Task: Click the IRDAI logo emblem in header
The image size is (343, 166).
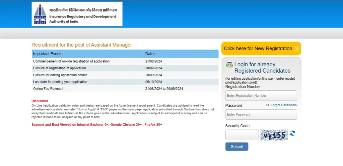Action: coord(40,14)
